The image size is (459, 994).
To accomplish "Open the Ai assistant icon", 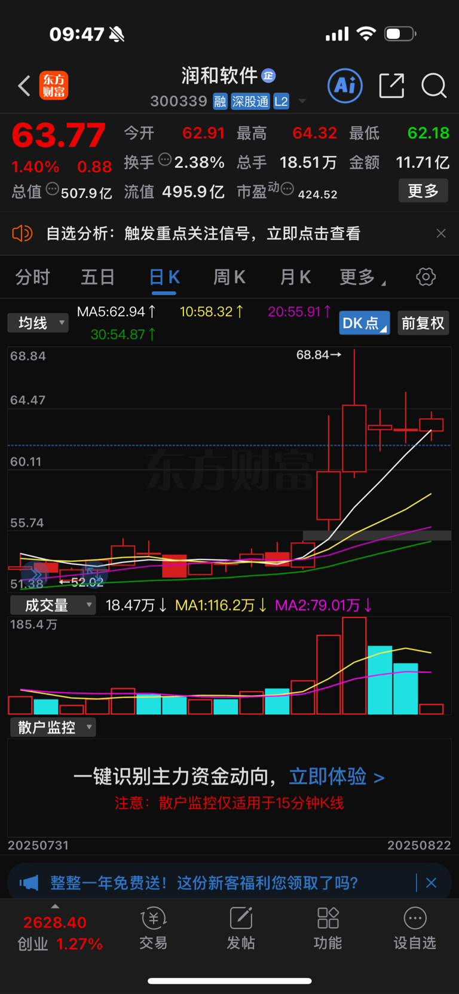I will [x=345, y=85].
